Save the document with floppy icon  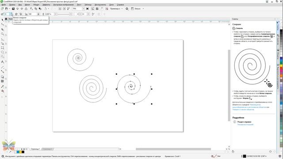(13, 9)
